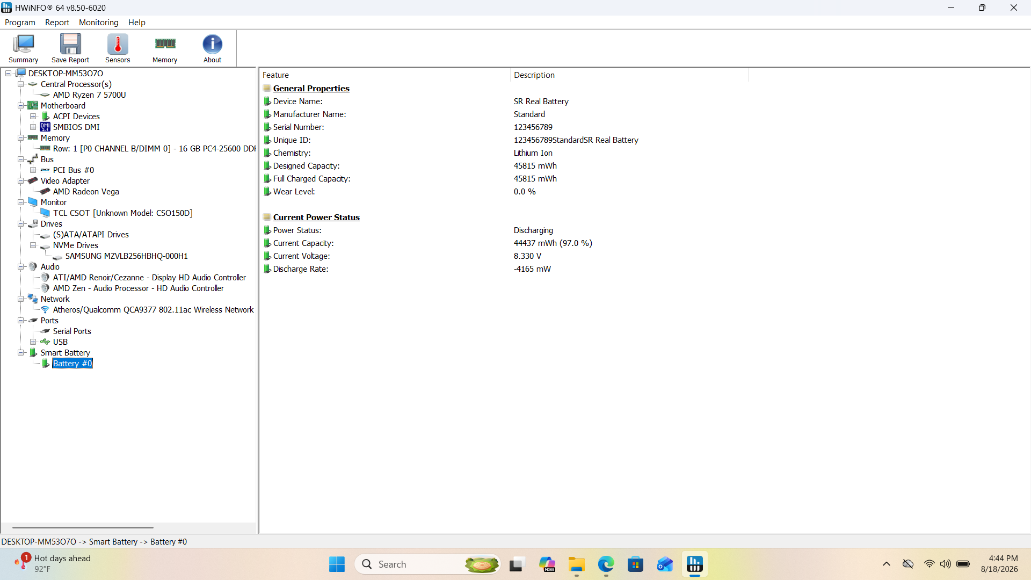Click the SMBIOS DMI tree icon
The height and width of the screenshot is (580, 1031).
(x=45, y=127)
